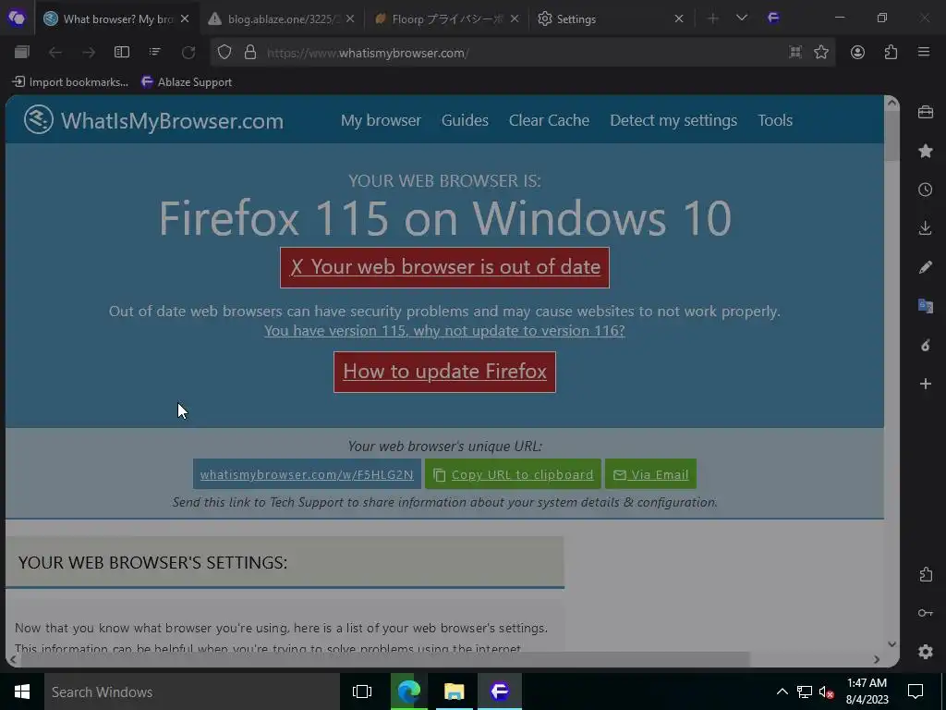Click the WhatIsMyBrowser.com logo
946x710 pixels.
pos(154,120)
